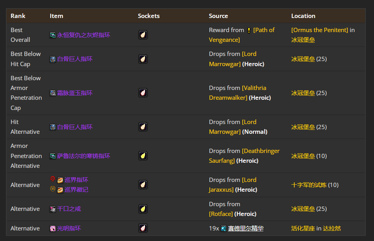Click the Horde faction icon beside 巡界指环
374x241 pixels.
pyautogui.click(x=53, y=179)
